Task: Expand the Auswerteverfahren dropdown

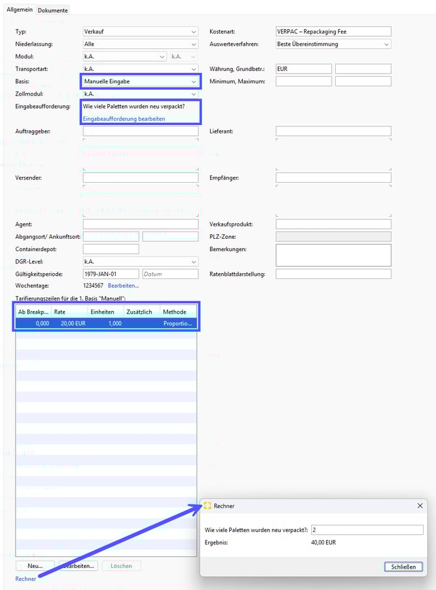Action: point(333,44)
